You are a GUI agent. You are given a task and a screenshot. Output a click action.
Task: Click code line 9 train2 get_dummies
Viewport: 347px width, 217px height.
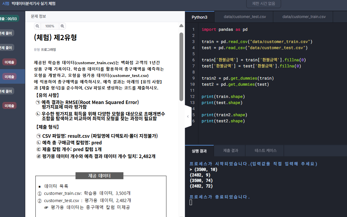[238, 78]
